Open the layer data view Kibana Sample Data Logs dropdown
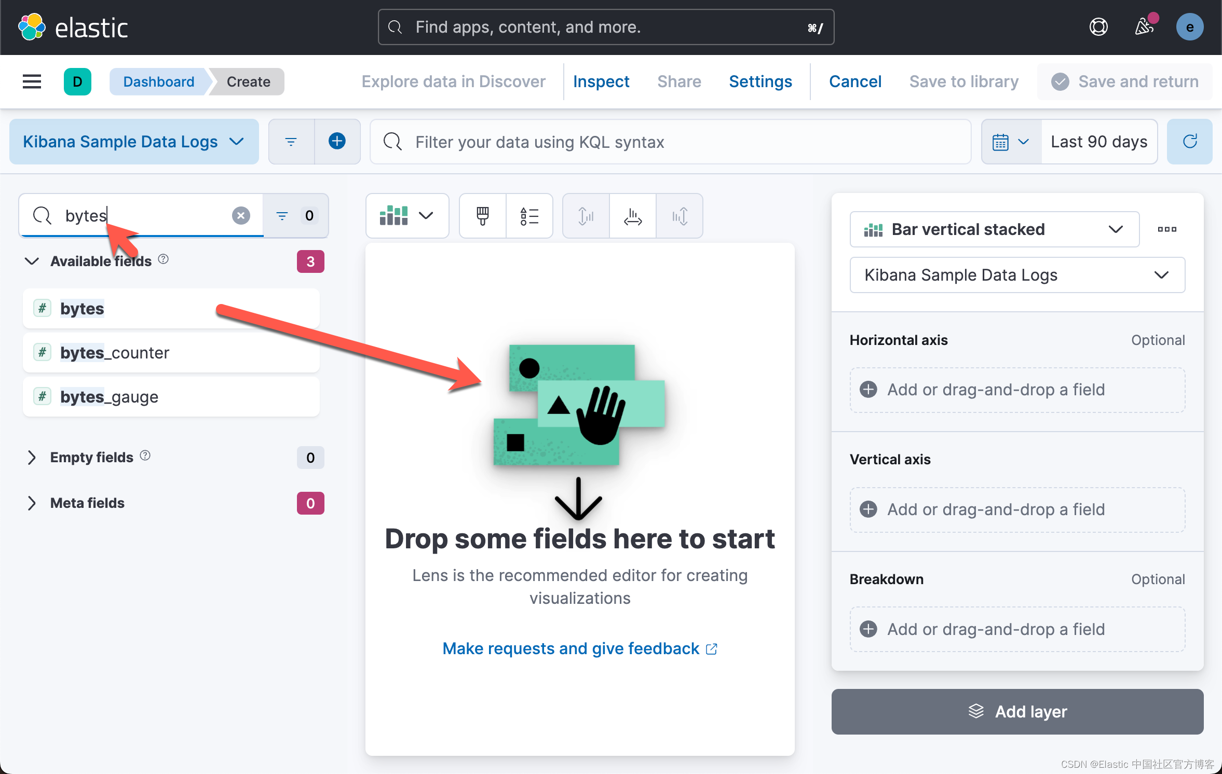The width and height of the screenshot is (1222, 774). [x=1017, y=275]
